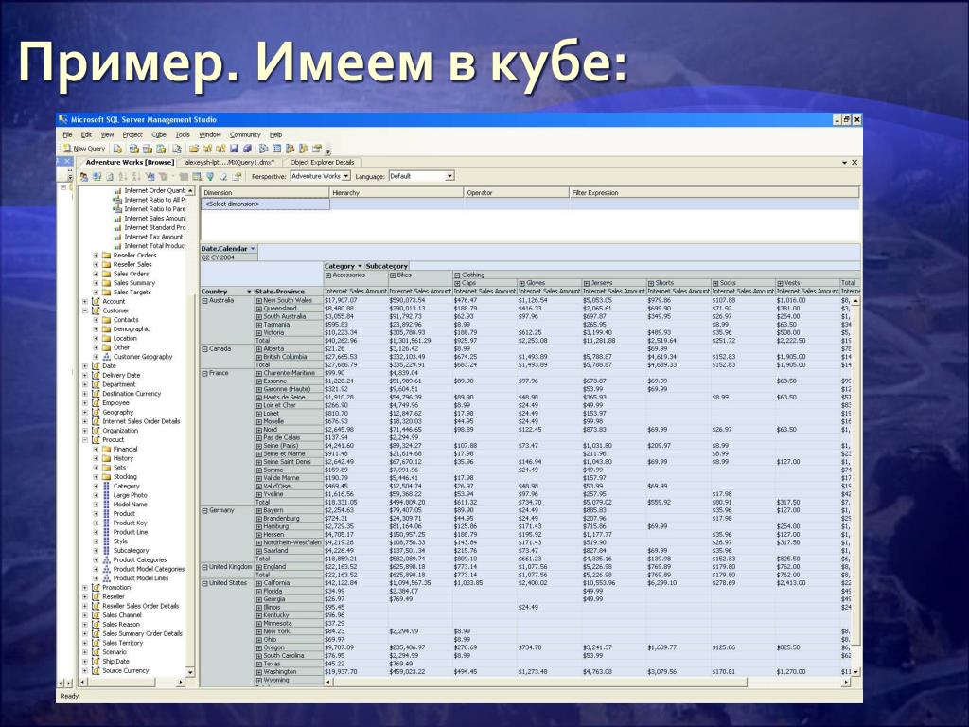Screen dimensions: 969x727
Task: Click the Product Categories hierarchy icon
Action: (106, 560)
